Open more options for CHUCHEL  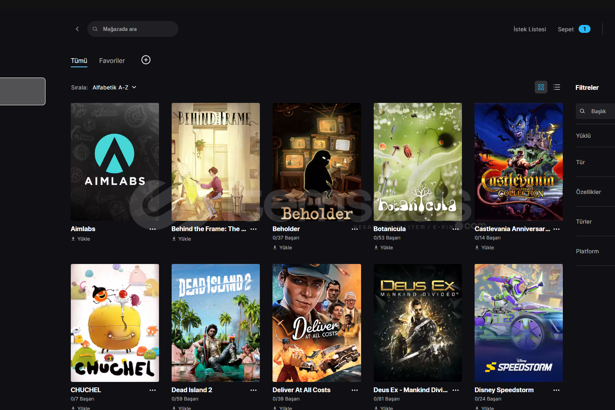[153, 390]
